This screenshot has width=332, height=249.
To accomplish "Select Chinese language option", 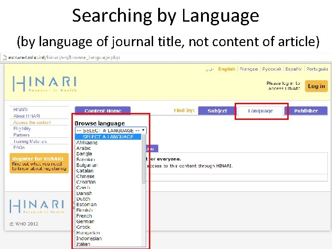I will click(85, 176).
